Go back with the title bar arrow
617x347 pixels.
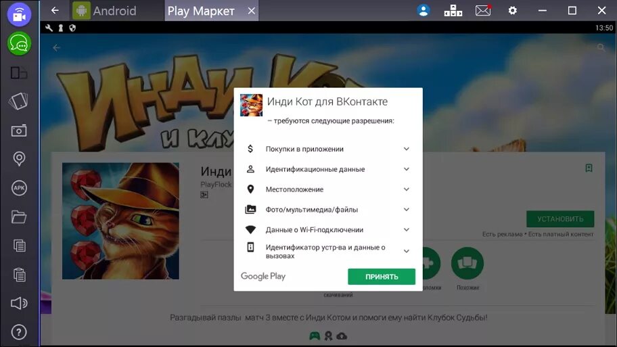pos(55,10)
